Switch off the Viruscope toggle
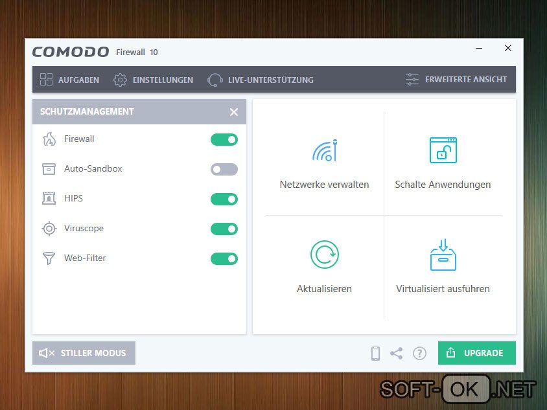Screen dimensions: 547x410 tap(224, 229)
